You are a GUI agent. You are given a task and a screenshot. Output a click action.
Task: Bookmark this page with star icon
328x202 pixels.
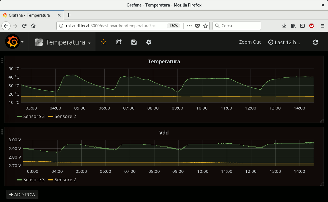(205, 26)
